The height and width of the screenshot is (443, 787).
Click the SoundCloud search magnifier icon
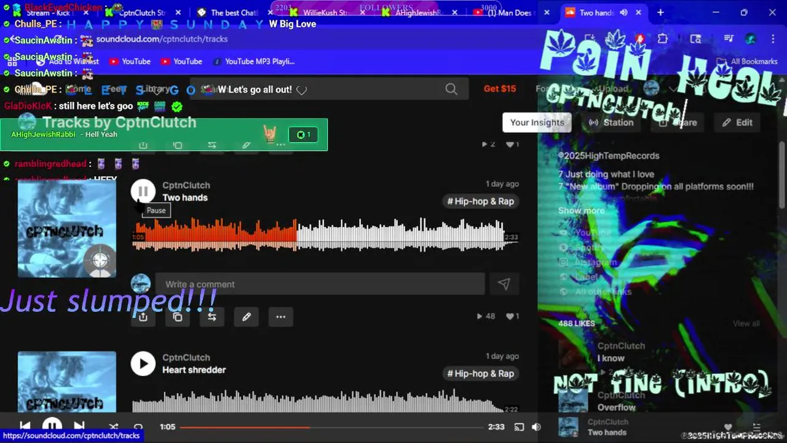coord(451,89)
